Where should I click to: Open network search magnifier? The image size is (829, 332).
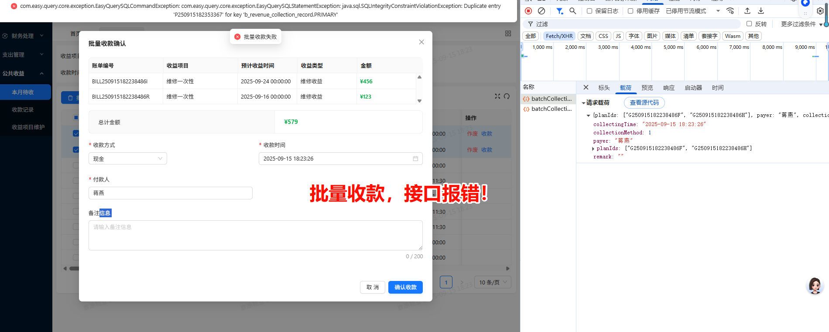(x=573, y=11)
